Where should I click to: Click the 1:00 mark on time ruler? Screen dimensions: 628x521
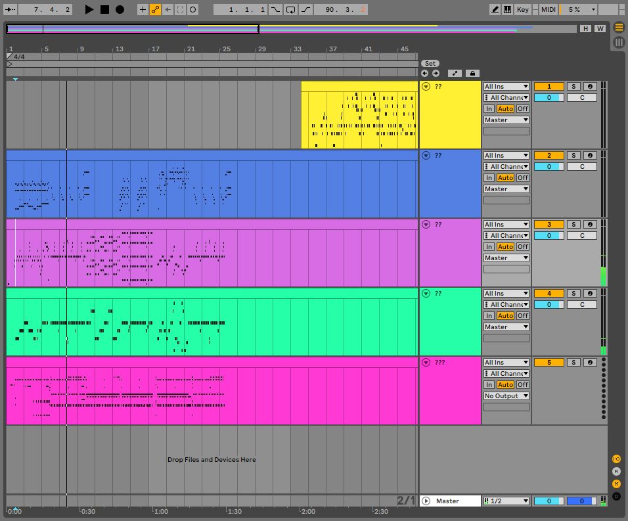161,511
